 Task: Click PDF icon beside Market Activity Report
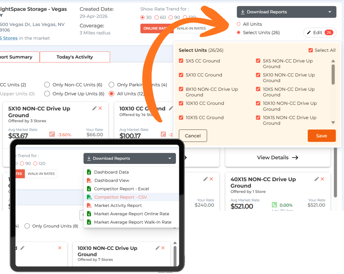click(x=89, y=206)
